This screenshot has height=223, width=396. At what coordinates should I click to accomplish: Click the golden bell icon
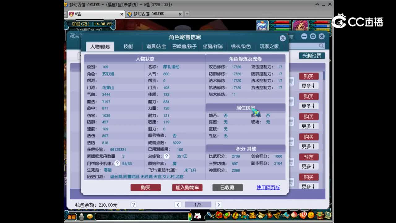tap(278, 215)
